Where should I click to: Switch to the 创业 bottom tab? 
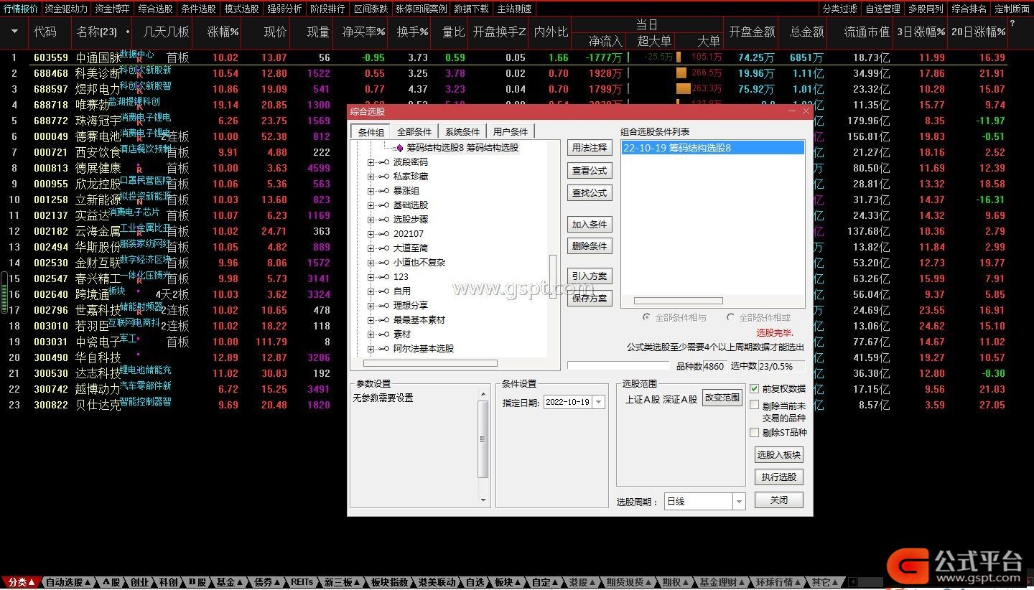coord(139,582)
